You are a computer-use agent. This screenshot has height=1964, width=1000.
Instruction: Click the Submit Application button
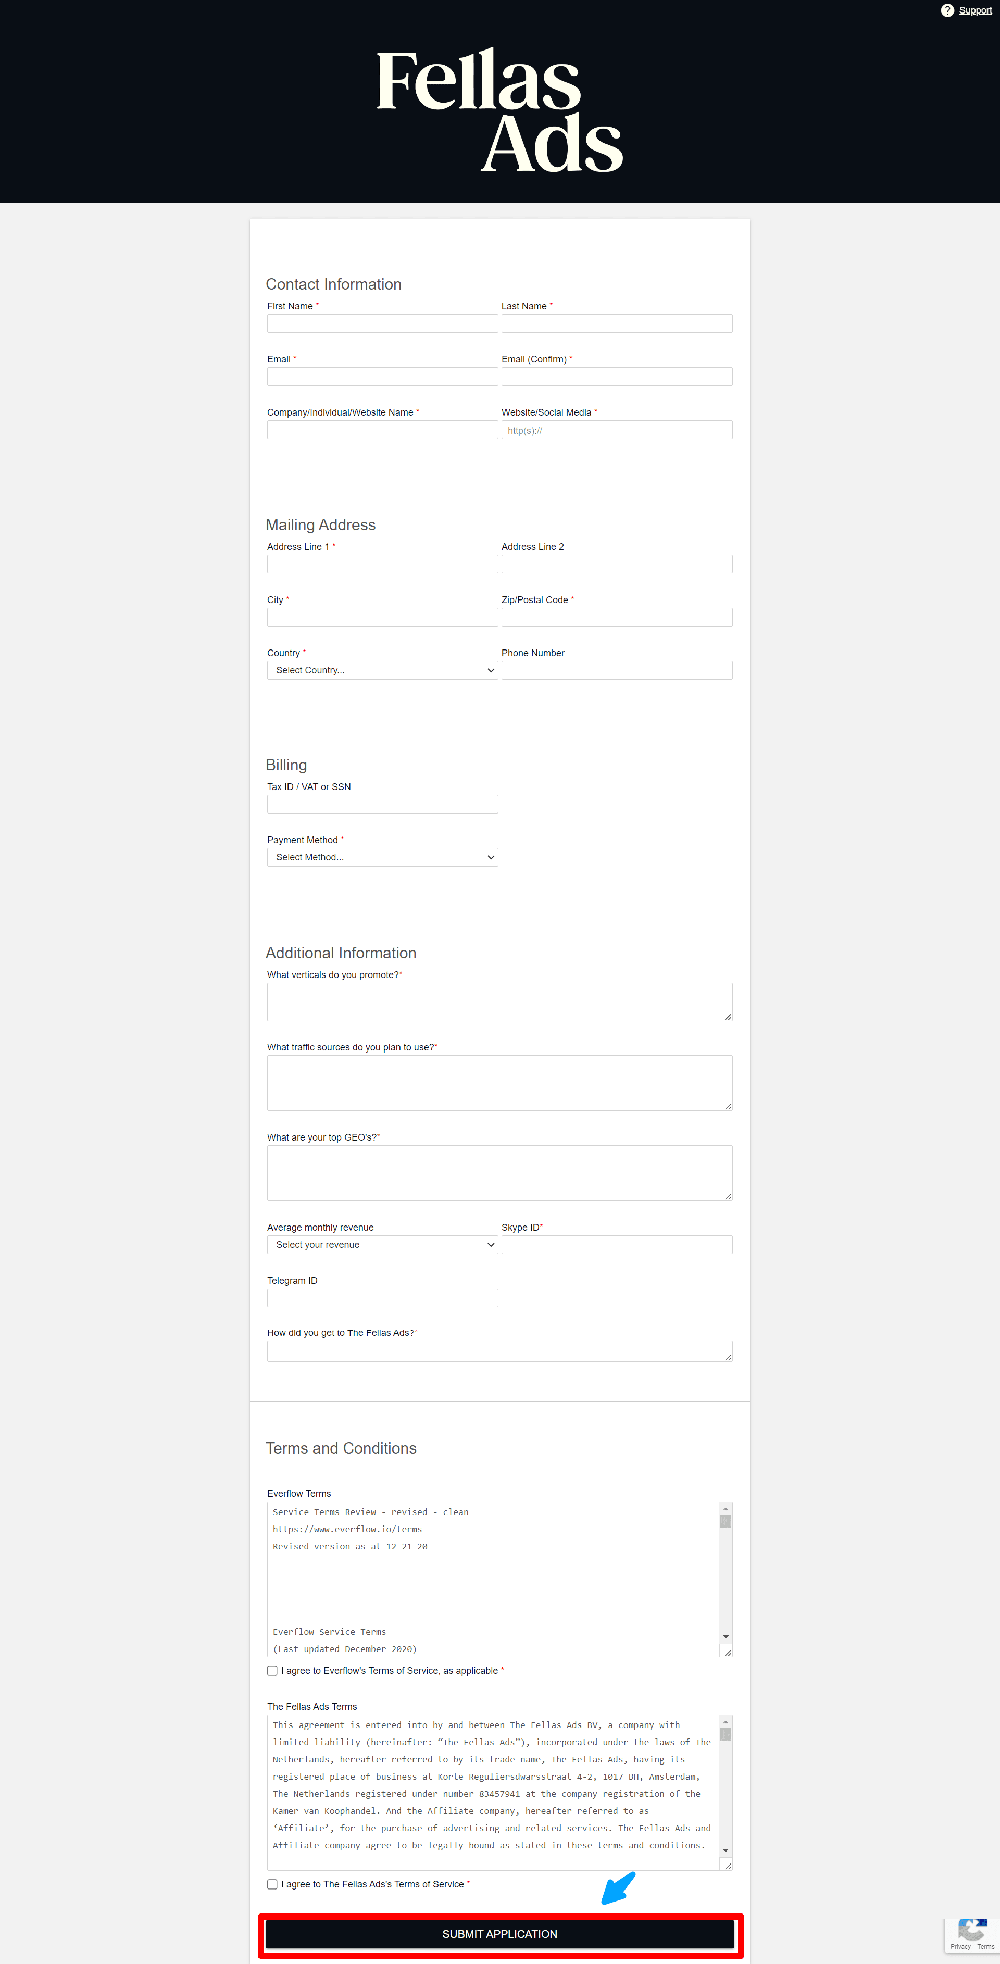pos(499,1934)
